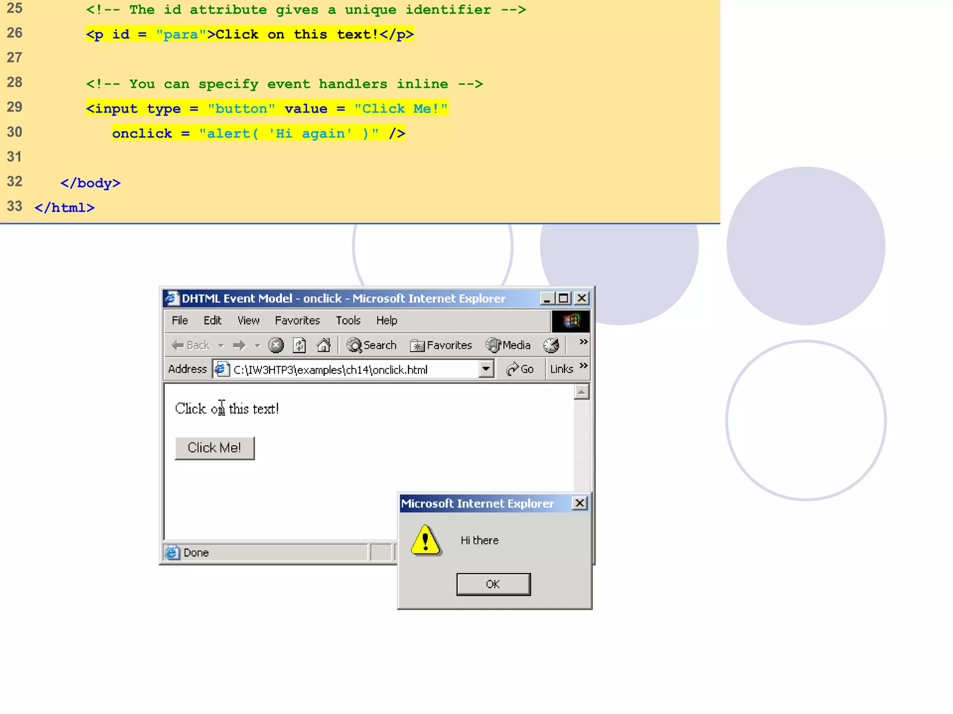
Task: Click the History toolbar icon
Action: (x=551, y=345)
